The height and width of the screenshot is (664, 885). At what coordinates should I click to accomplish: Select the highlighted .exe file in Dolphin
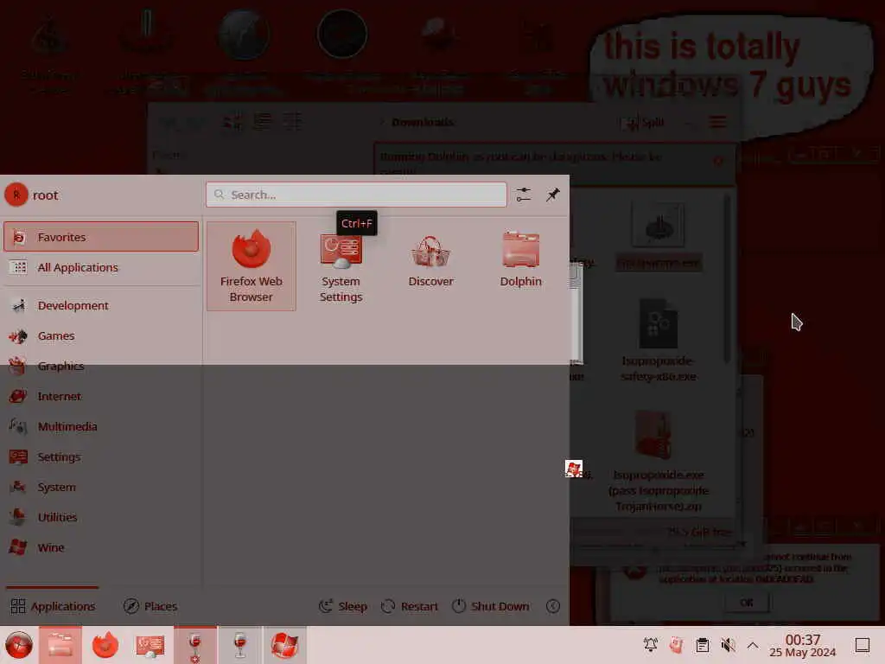click(658, 237)
